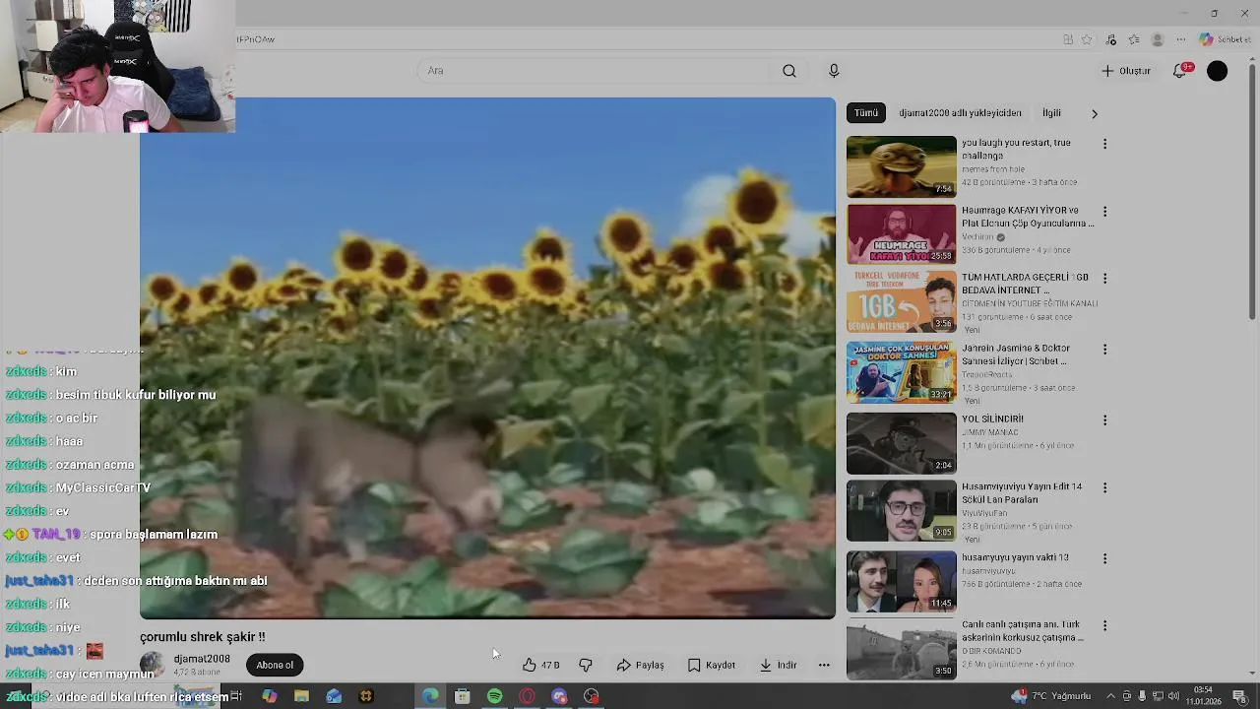Click the 'Kaydet' save button
Viewport: 1260px width, 709px height.
tap(711, 665)
